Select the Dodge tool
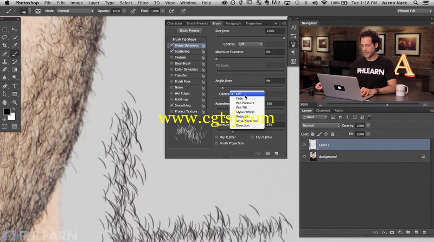Image resolution: width=434 pixels, height=242 pixels. pyautogui.click(x=15, y=78)
